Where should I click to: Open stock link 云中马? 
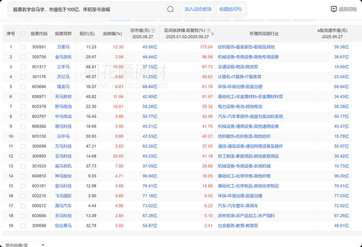point(63,136)
